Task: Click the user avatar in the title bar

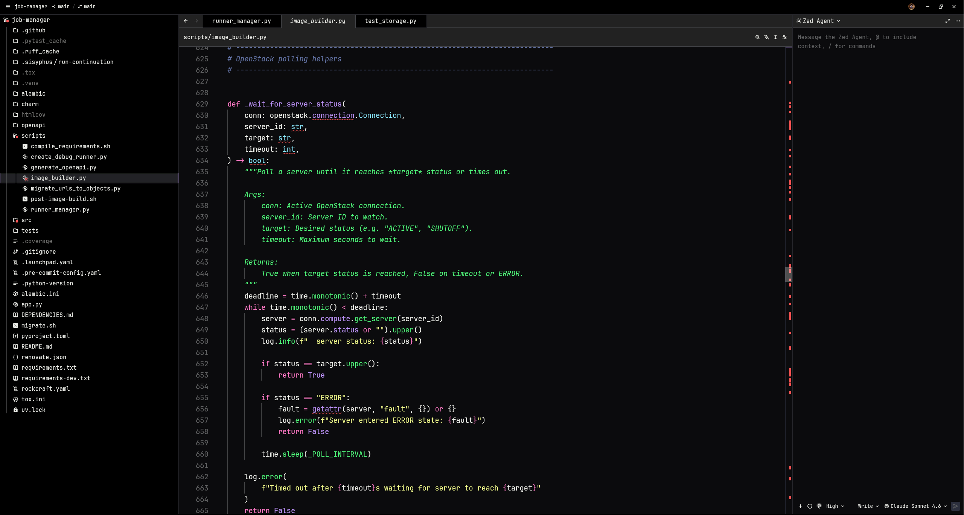Action: coord(911,6)
